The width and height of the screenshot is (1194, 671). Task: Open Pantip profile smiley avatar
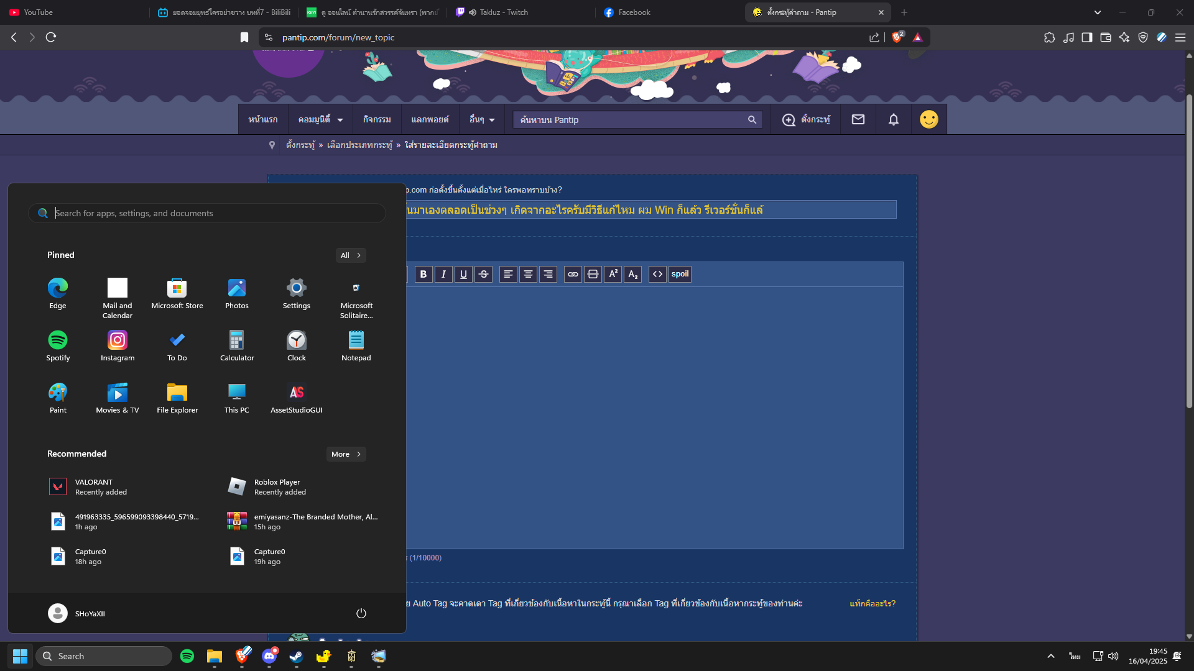click(929, 119)
